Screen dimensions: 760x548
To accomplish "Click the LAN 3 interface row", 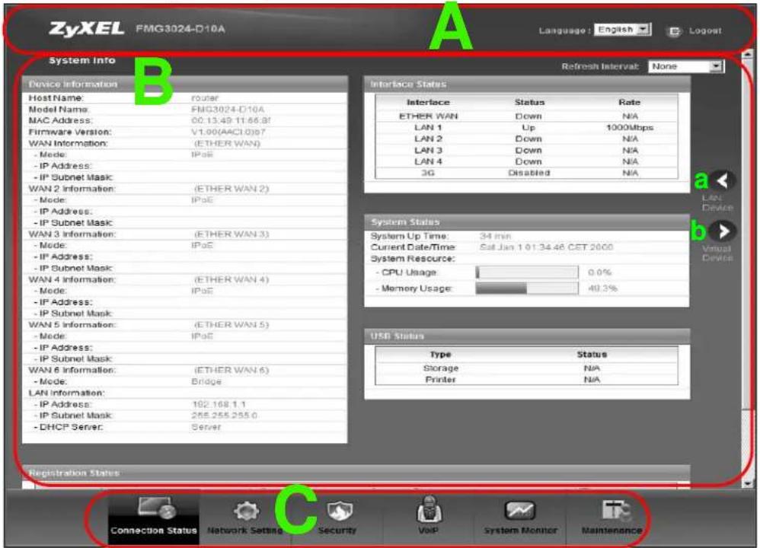I will 526,150.
